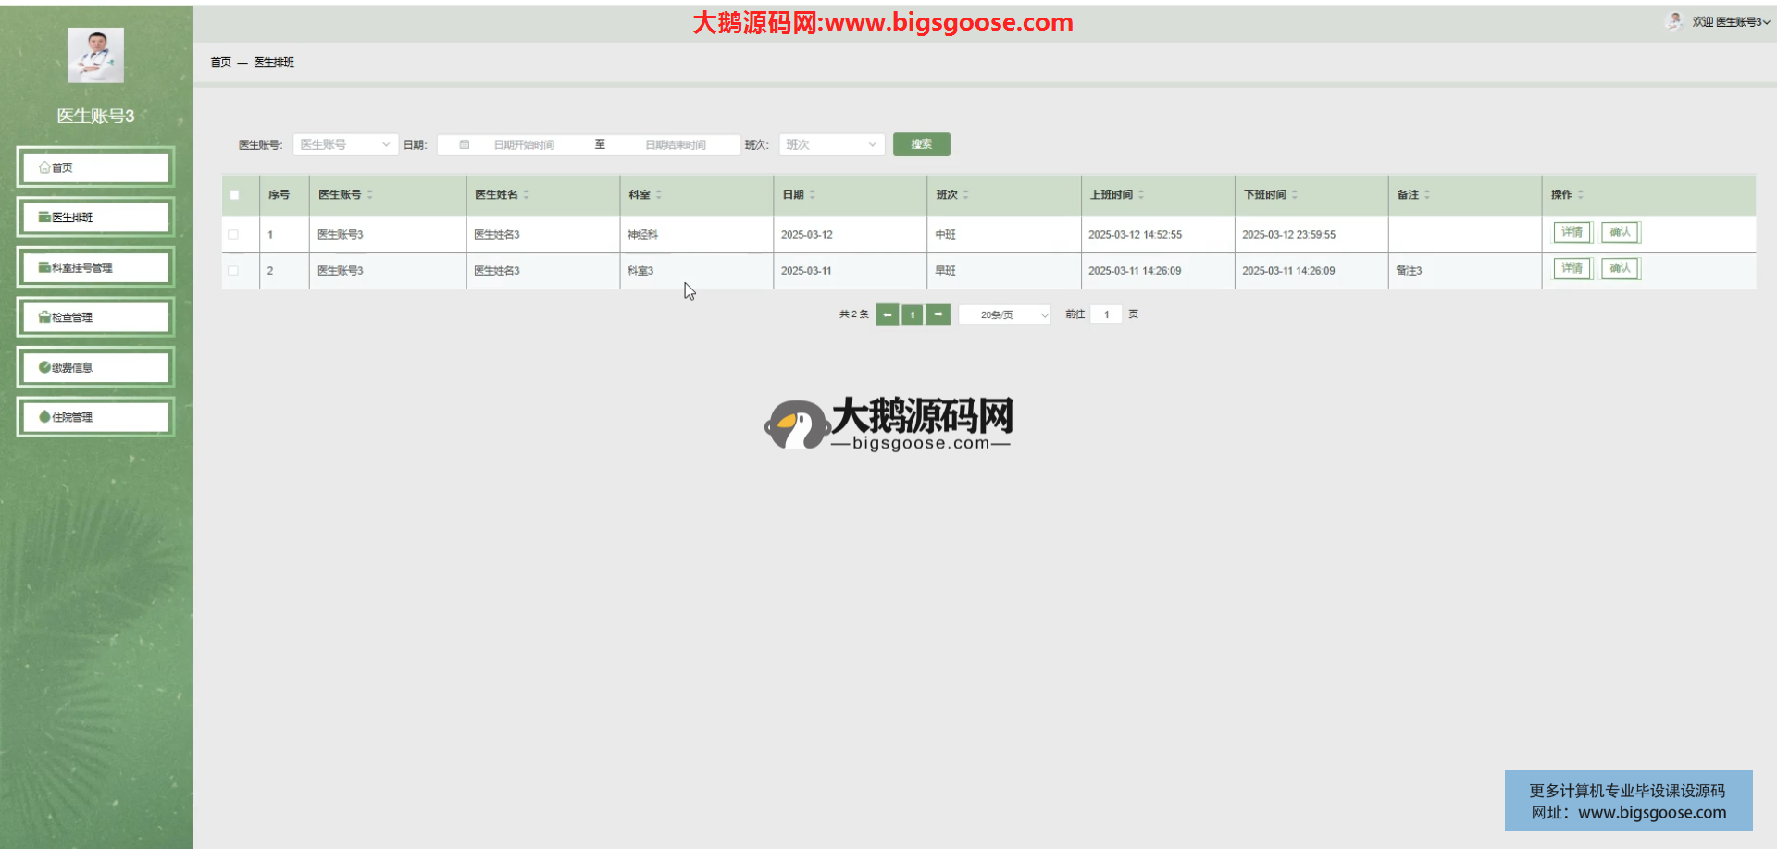The width and height of the screenshot is (1777, 849).
Task: Click the 前往 page number input
Action: [1106, 314]
